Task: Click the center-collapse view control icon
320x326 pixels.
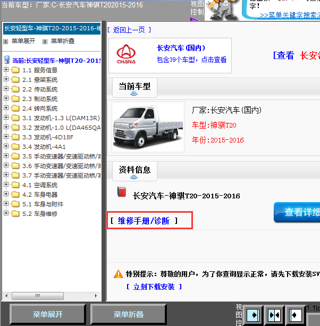Action: [x=274, y=315]
